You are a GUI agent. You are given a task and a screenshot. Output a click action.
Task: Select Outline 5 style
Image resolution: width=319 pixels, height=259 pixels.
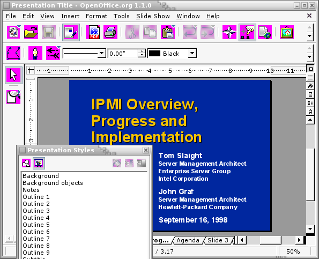coord(84,225)
